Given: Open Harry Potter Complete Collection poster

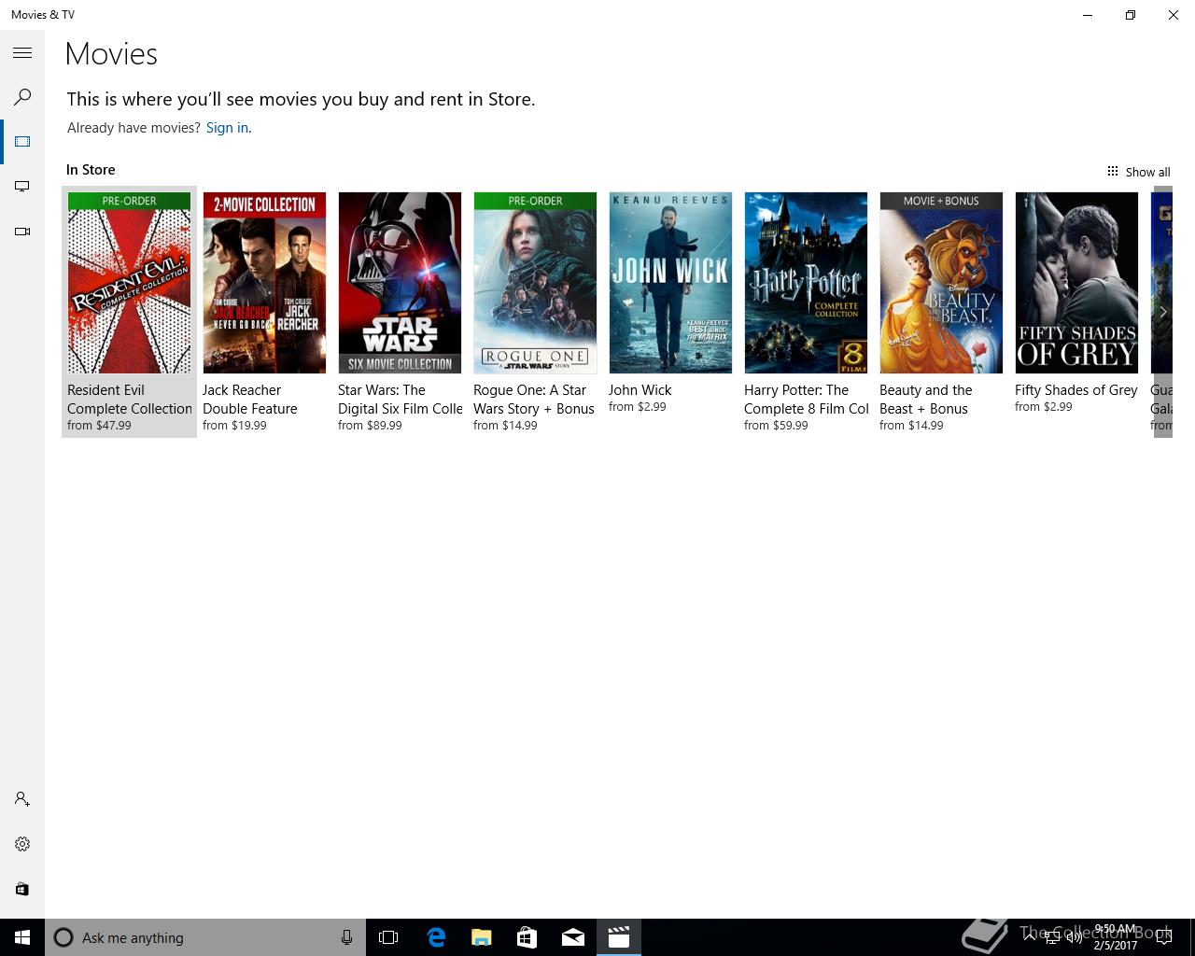Looking at the screenshot, I should pos(806,283).
